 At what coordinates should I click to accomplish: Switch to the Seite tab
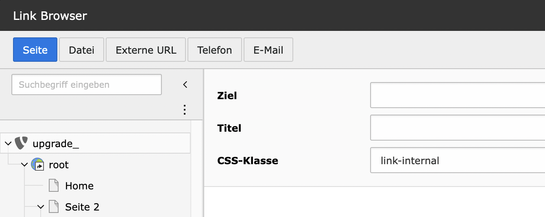pos(35,50)
